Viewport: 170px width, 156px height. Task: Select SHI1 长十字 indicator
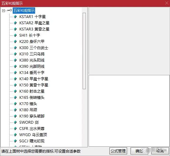pos(30,35)
